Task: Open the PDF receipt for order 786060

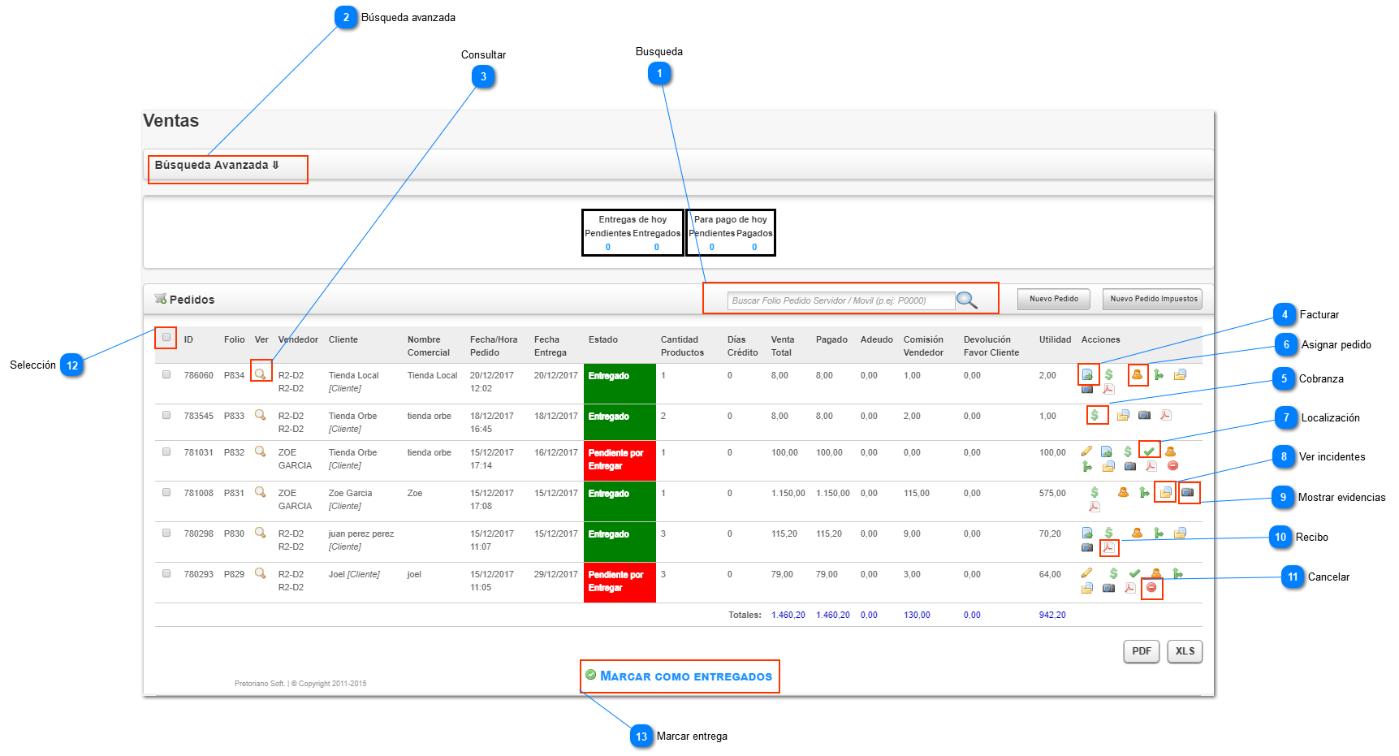Action: (1108, 389)
